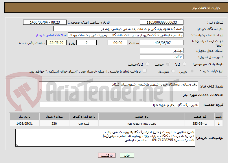Click need date cell 1405/05/31
The height and width of the screenshot is (163, 228).
point(24,124)
